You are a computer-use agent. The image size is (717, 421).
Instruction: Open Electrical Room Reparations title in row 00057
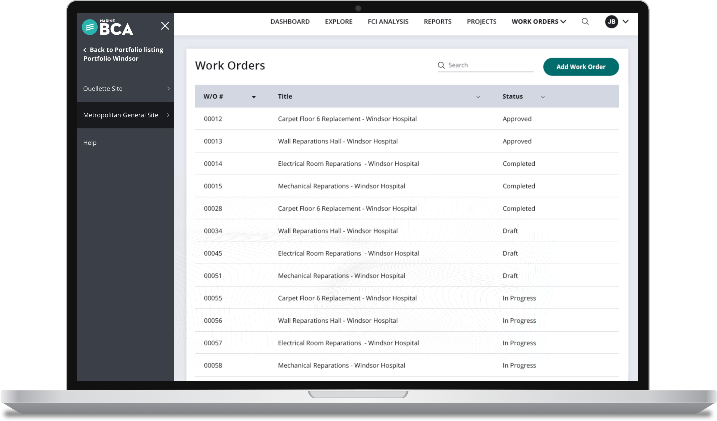[348, 343]
